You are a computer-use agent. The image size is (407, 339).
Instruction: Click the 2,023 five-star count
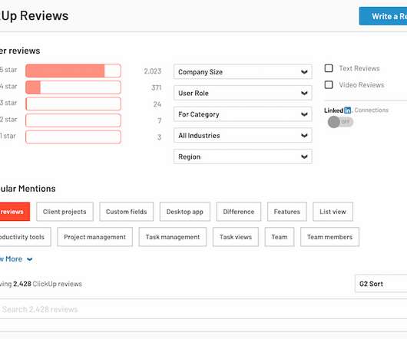tap(153, 71)
